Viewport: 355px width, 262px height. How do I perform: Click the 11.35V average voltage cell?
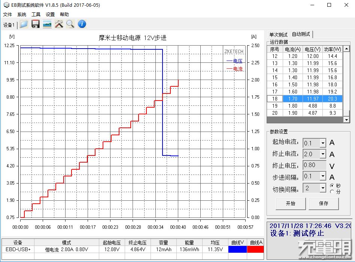[x=215, y=249]
